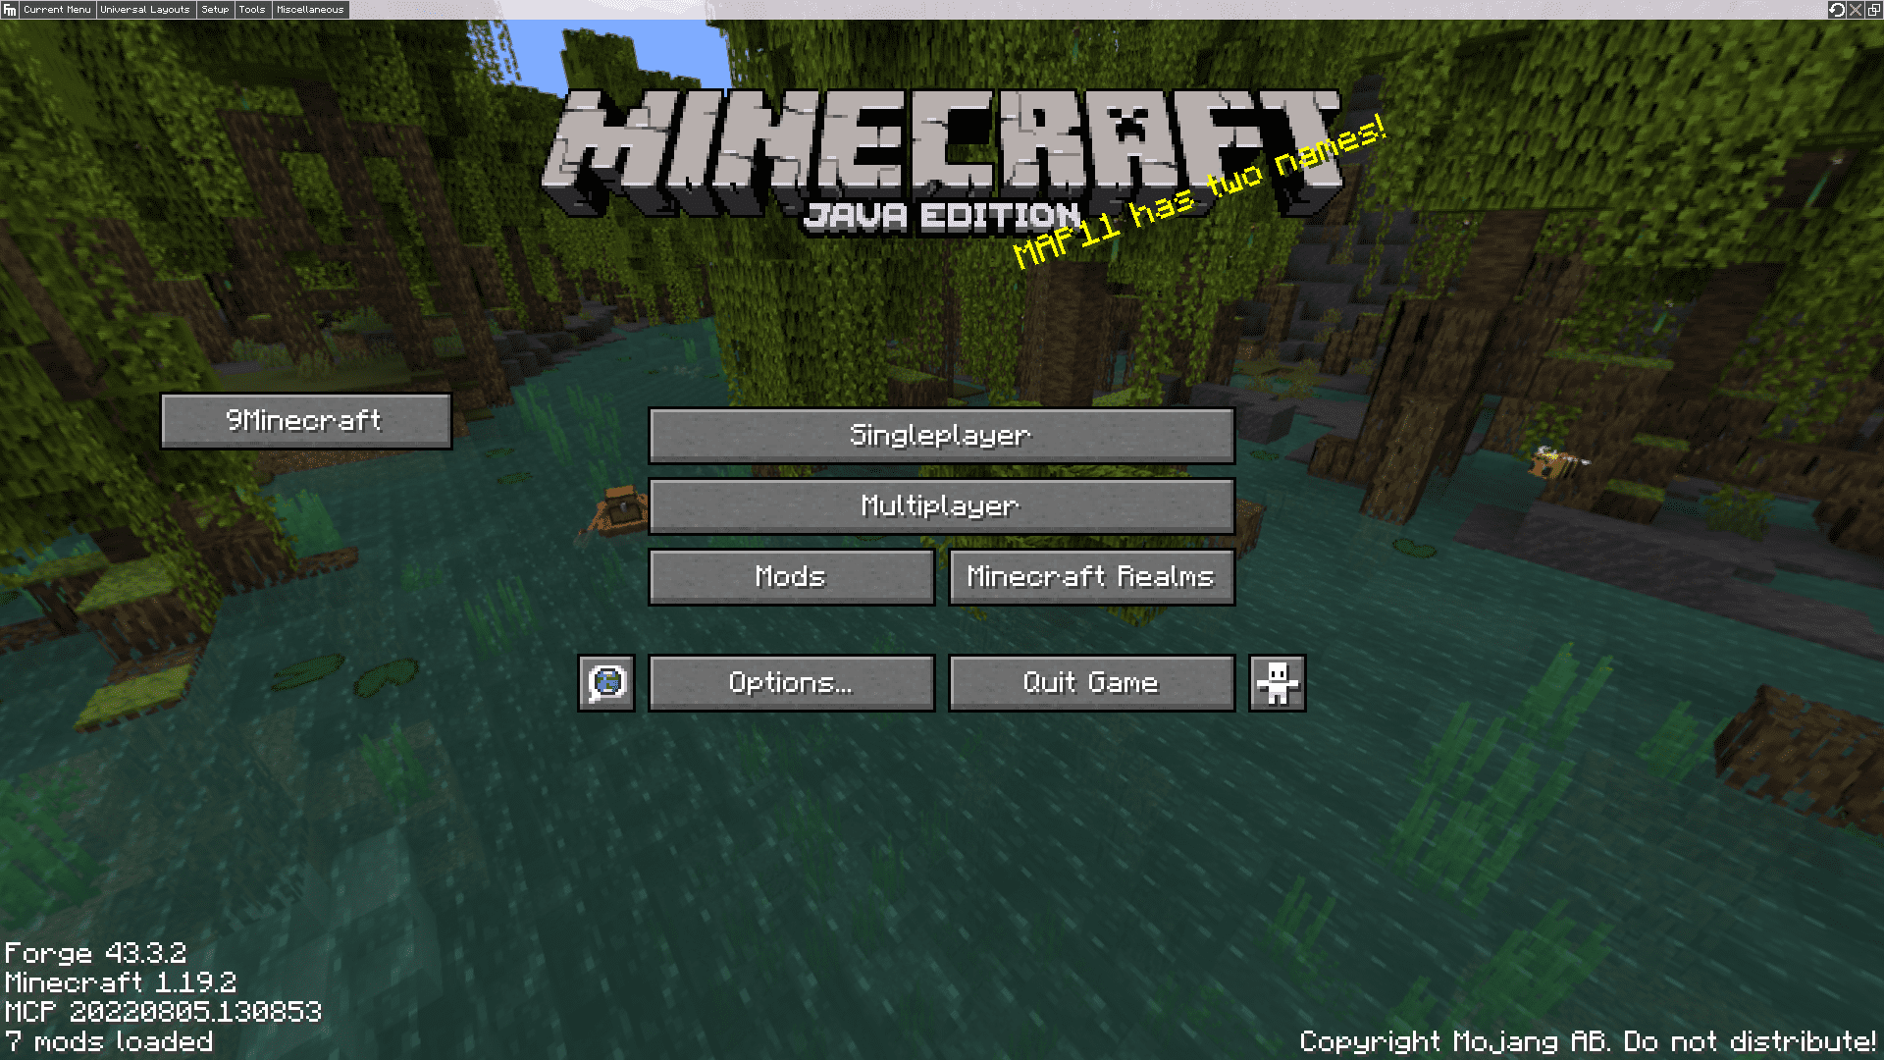1884x1060 pixels.
Task: Click the Options settings button
Action: pyautogui.click(x=791, y=682)
